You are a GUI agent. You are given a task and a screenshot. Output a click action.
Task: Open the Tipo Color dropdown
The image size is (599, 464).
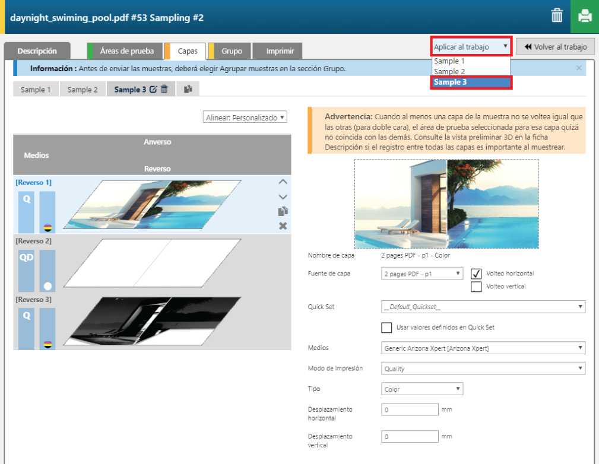pyautogui.click(x=422, y=389)
